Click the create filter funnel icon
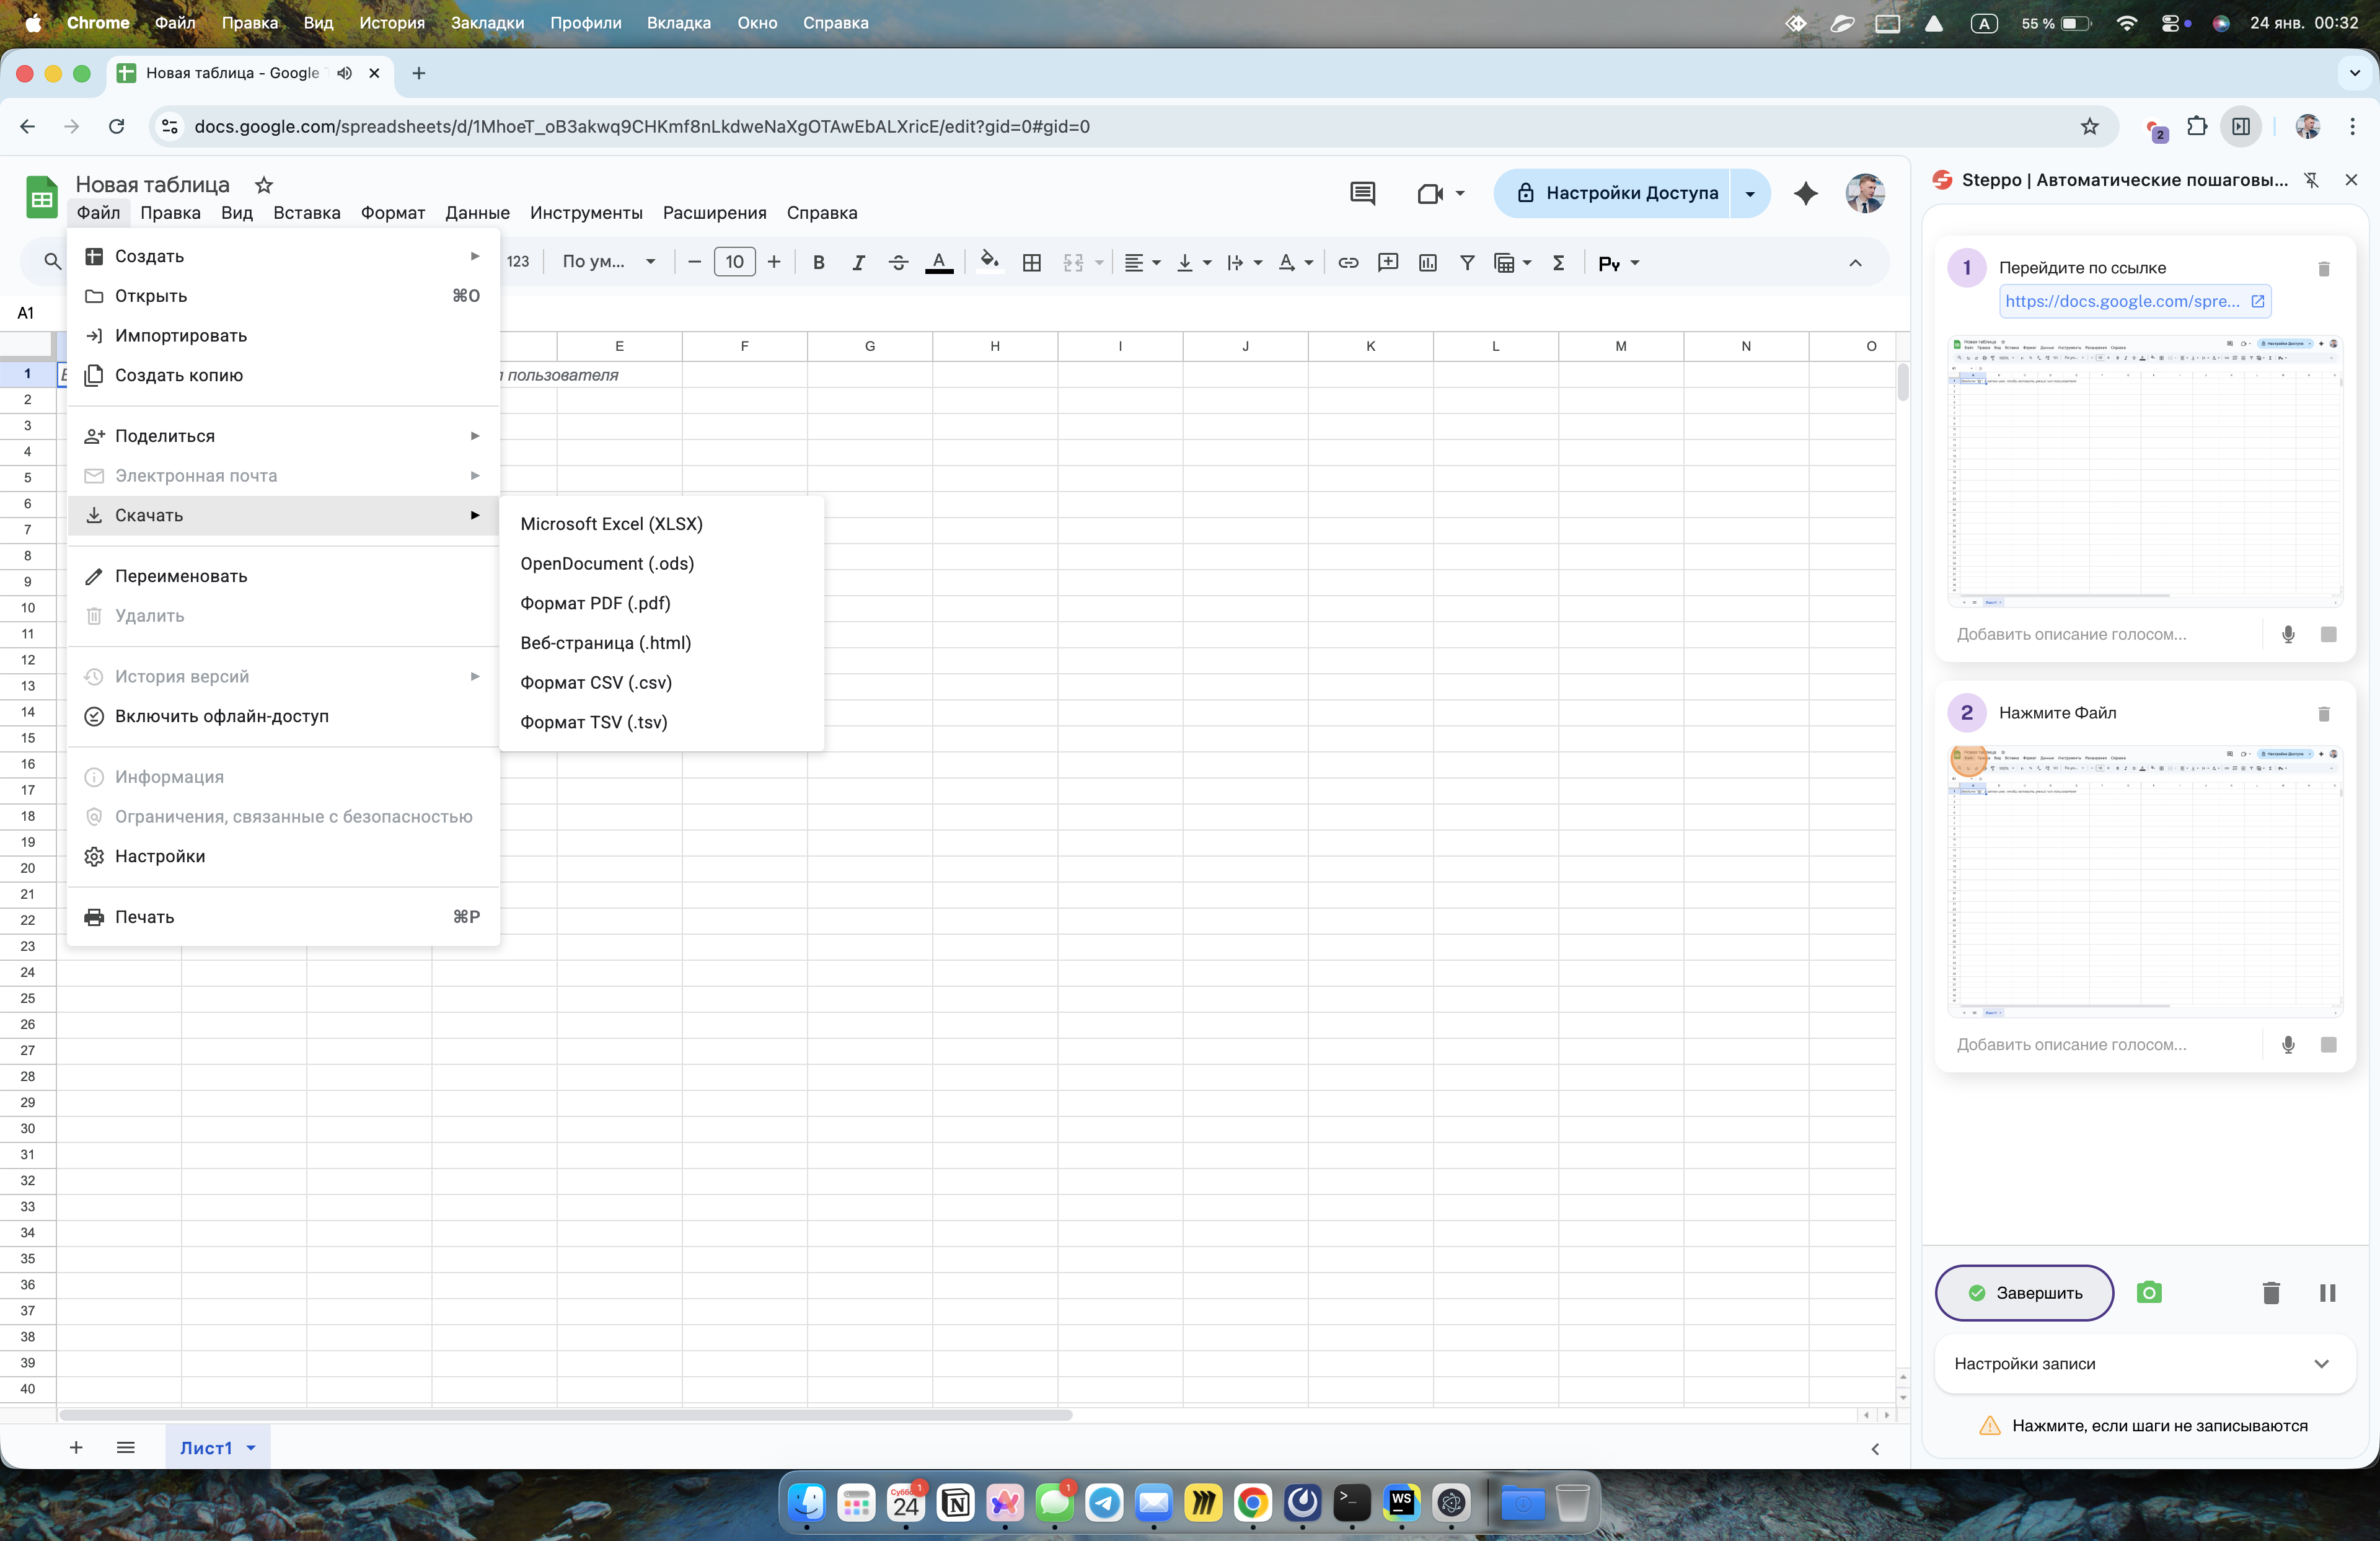2380x1541 pixels. click(1466, 263)
